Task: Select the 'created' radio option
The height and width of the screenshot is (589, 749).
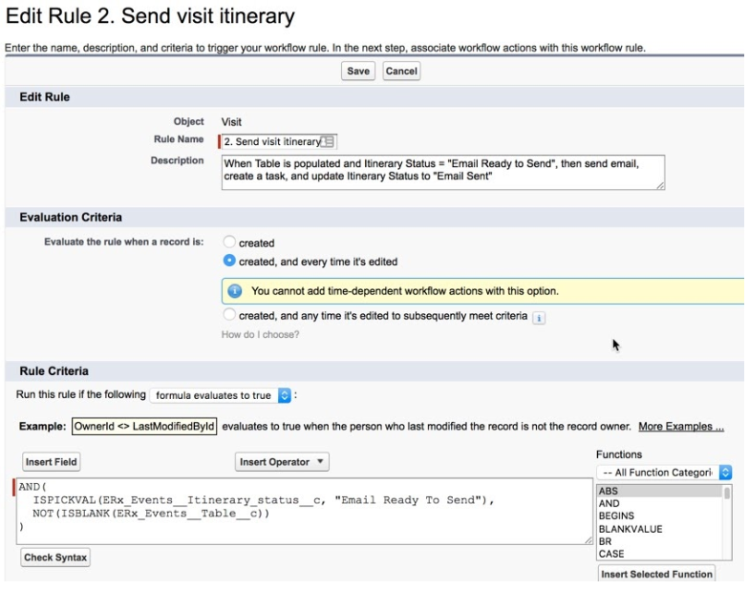Action: tap(229, 242)
